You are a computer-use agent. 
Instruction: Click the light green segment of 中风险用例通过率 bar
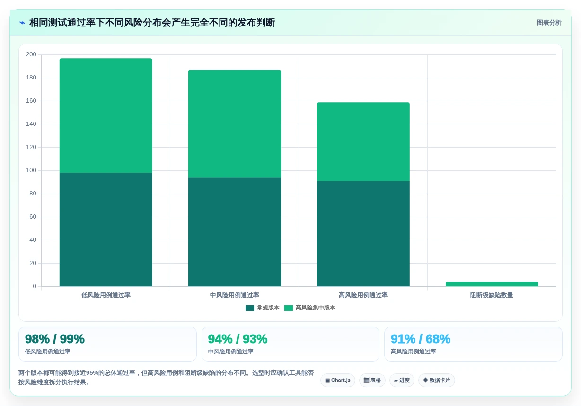point(235,124)
